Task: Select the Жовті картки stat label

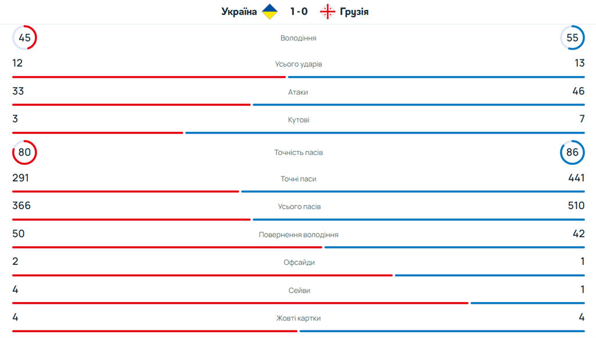Action: point(298,318)
